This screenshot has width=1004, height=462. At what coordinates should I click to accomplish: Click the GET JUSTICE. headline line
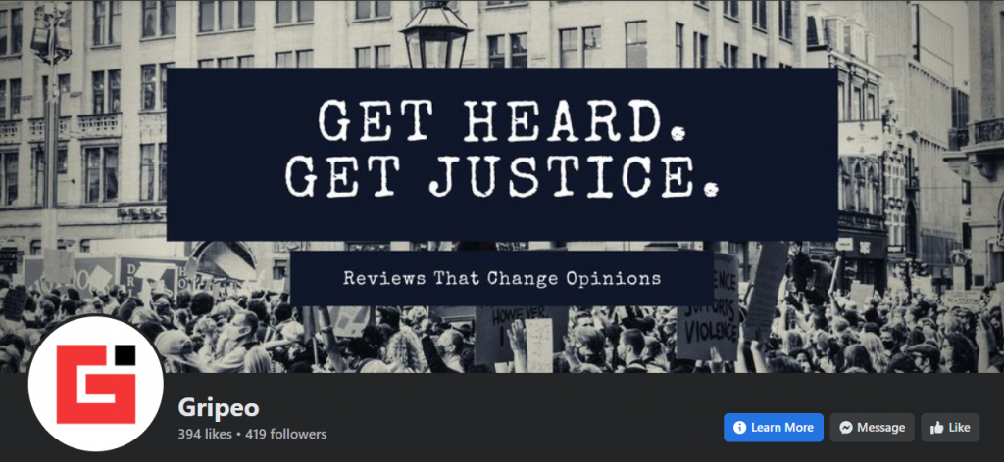pos(501,174)
